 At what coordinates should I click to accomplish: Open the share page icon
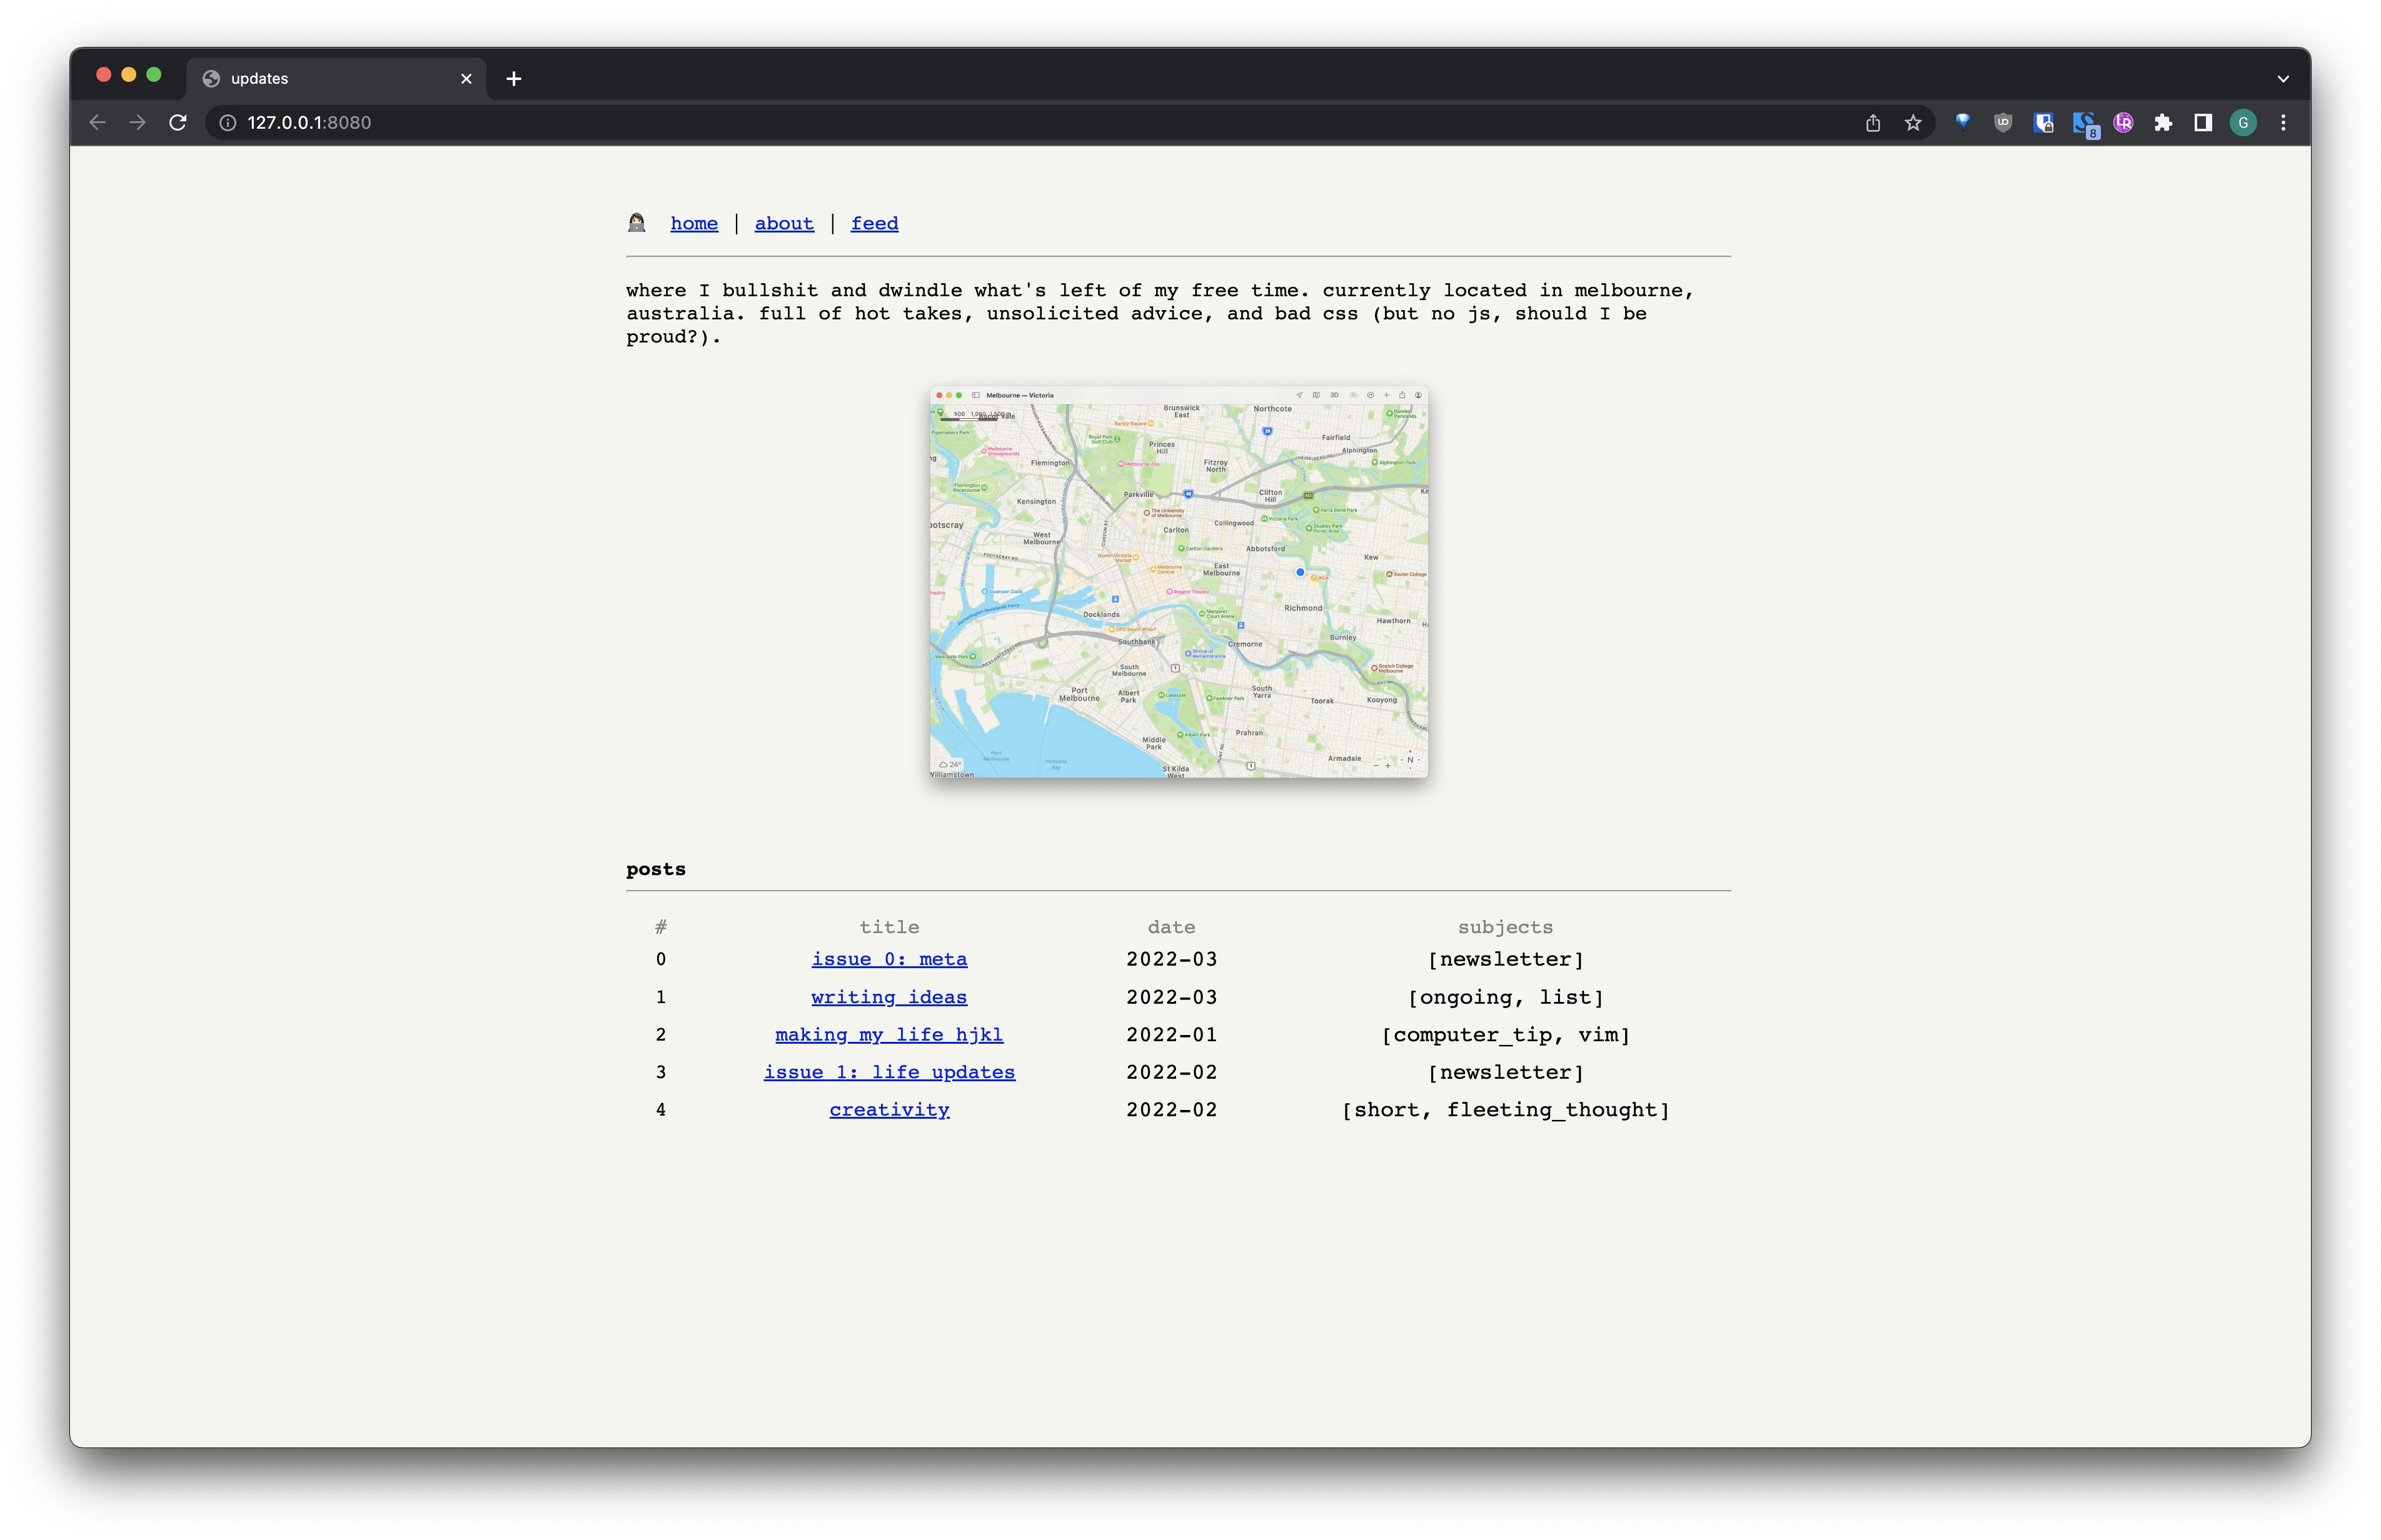(1873, 122)
